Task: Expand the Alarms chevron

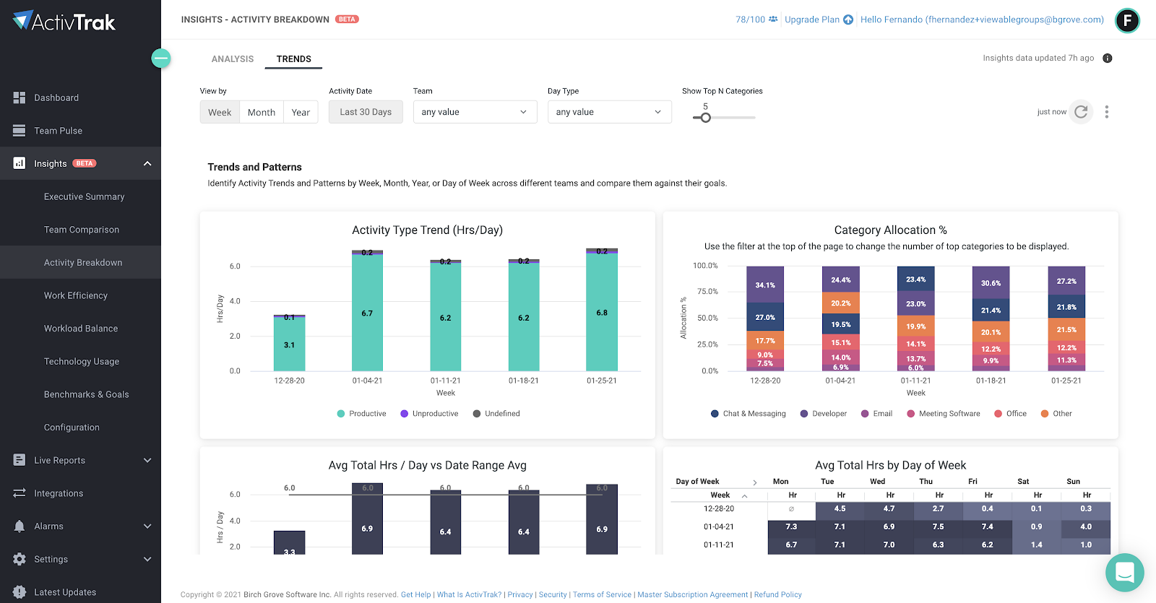Action: (147, 526)
